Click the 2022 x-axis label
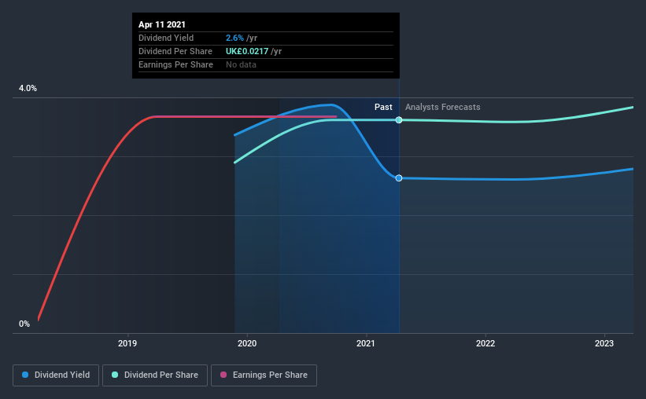The image size is (646, 399). [485, 343]
